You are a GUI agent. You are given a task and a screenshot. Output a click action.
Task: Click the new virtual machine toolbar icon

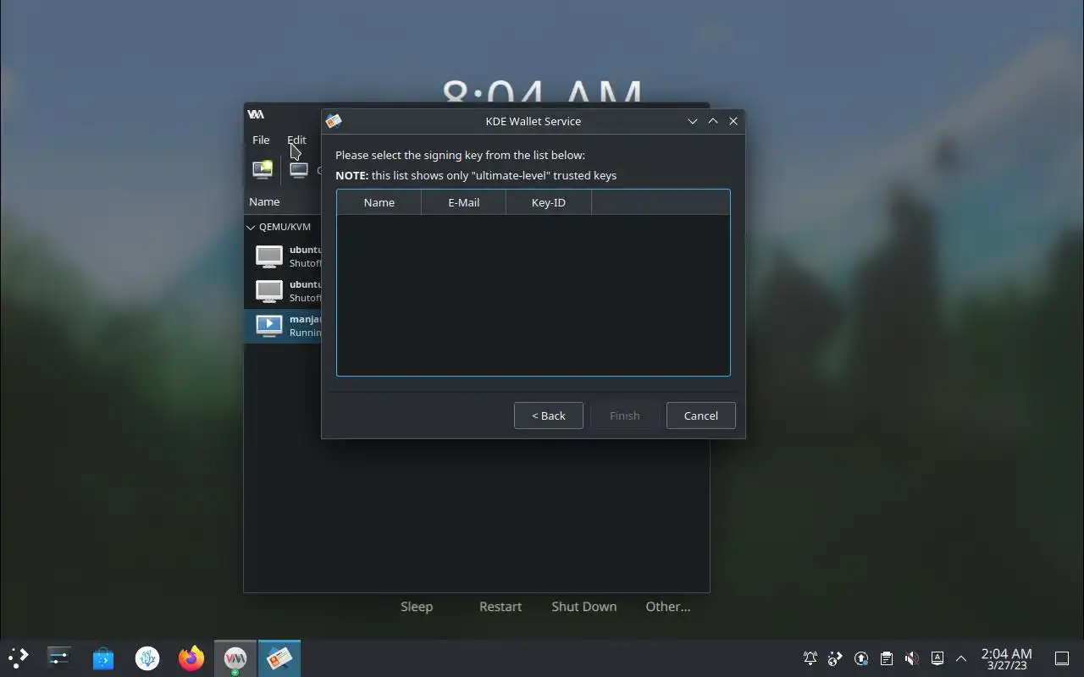click(x=263, y=169)
